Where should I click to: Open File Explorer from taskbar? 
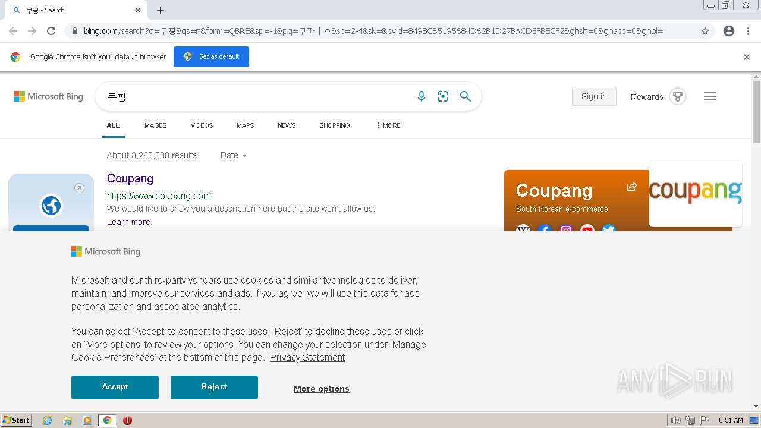coord(67,420)
